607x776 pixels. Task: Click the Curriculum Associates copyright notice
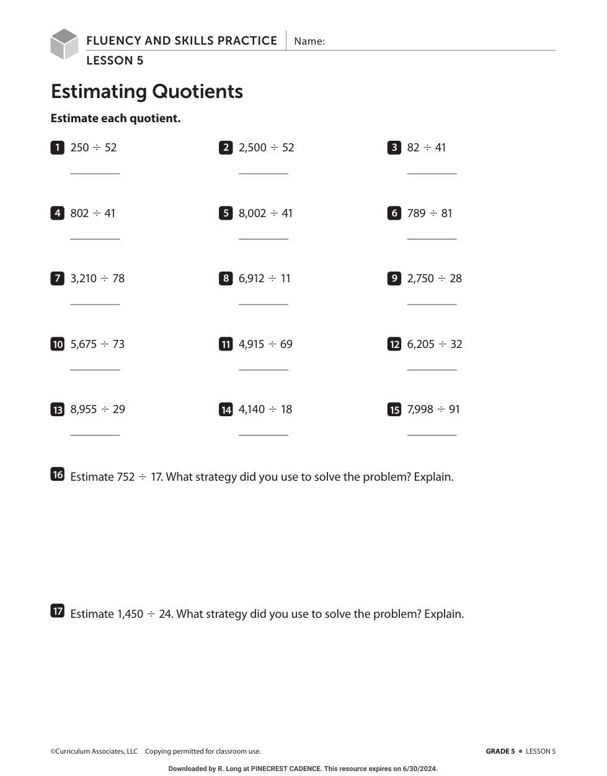(x=156, y=751)
